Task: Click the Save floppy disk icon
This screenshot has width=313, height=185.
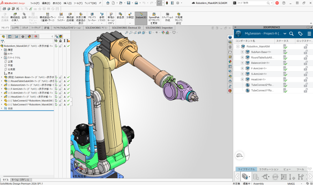Action: [x=129, y=3]
